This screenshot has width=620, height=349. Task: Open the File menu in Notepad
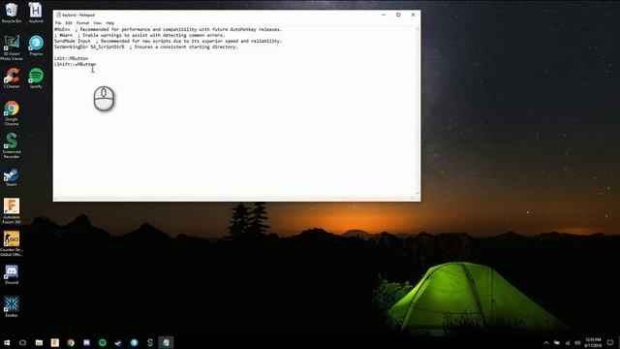pos(58,23)
